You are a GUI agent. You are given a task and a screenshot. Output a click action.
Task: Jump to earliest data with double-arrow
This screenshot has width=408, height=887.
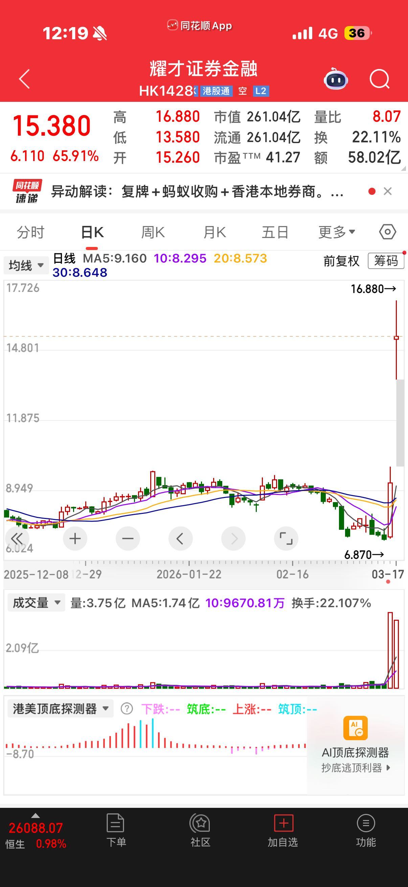tap(17, 539)
